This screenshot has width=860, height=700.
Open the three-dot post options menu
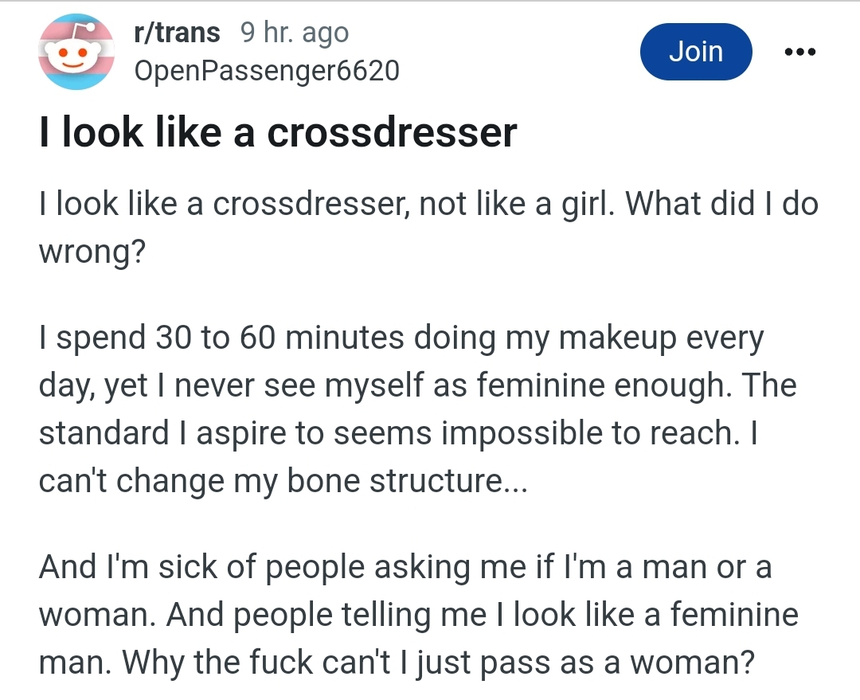coord(800,52)
